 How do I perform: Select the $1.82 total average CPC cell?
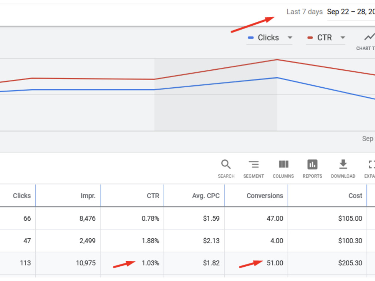point(211,263)
